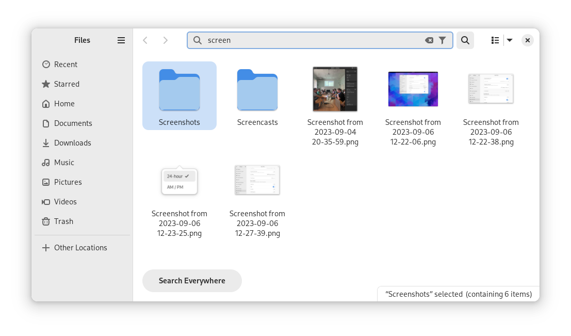Viewport: 571px width, 336px height.
Task: Click the 'Screenshot from 2023-09-06 12-23-25.png' label
Action: coord(180,223)
